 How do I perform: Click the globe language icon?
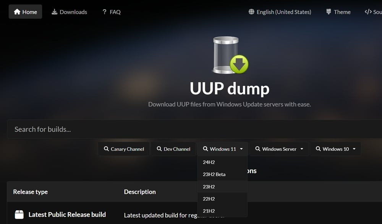[x=251, y=12]
